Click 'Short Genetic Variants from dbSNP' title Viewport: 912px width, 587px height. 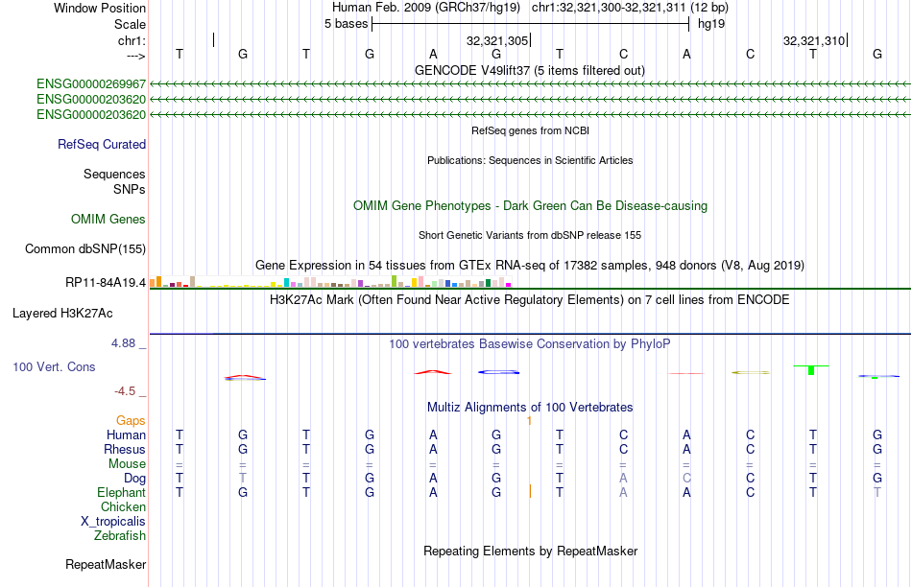tap(530, 235)
